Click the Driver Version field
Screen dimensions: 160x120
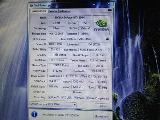pyautogui.click(x=78, y=76)
